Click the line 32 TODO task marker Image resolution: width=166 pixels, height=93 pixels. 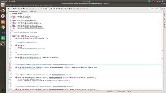coord(9,59)
